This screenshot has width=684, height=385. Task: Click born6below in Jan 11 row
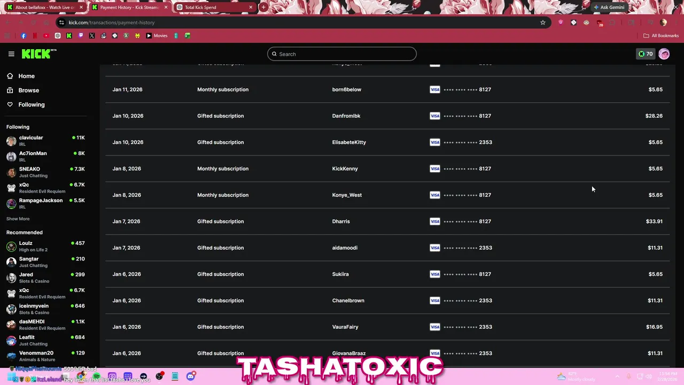(346, 89)
